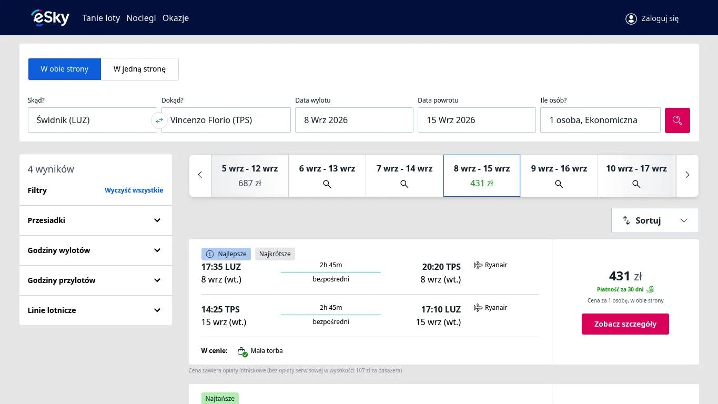Open the Sortuj dropdown
Viewport: 718px width, 404px height.
[x=655, y=220]
